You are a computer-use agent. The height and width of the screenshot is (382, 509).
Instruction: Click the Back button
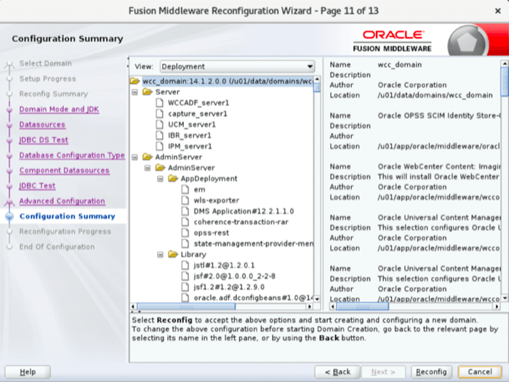click(337, 372)
